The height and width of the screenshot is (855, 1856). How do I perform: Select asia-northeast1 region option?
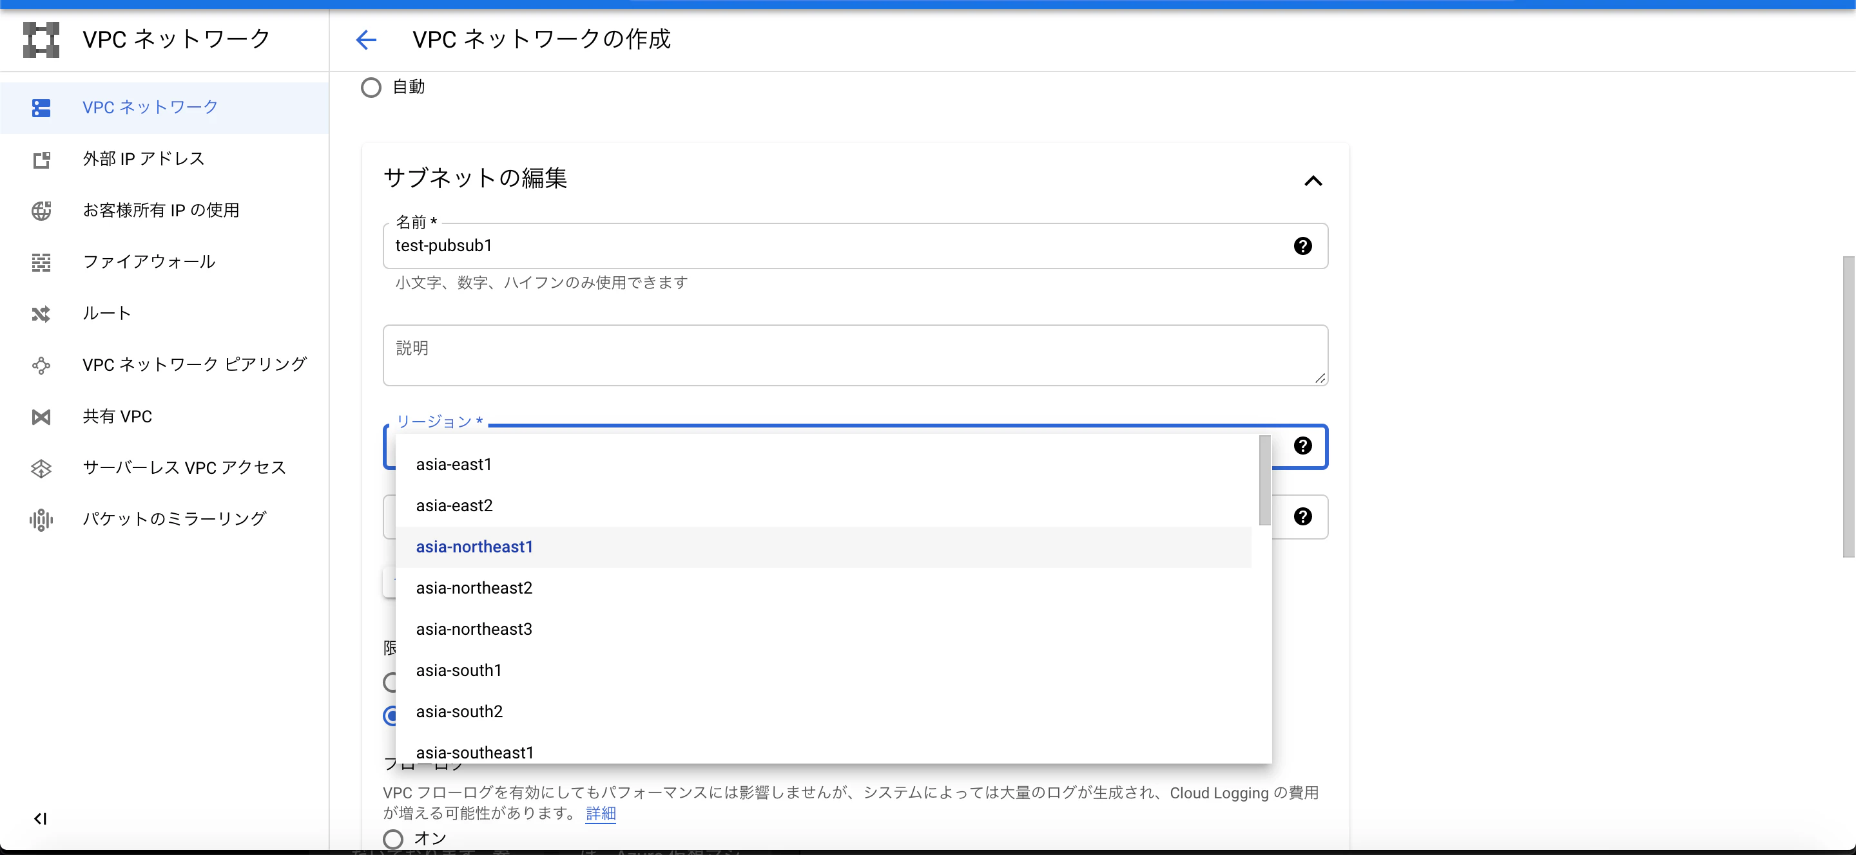tap(823, 547)
